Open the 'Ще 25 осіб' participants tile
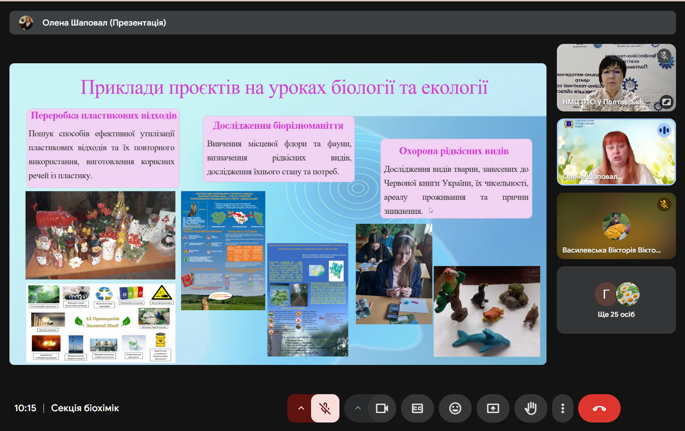The width and height of the screenshot is (685, 431). tap(616, 300)
